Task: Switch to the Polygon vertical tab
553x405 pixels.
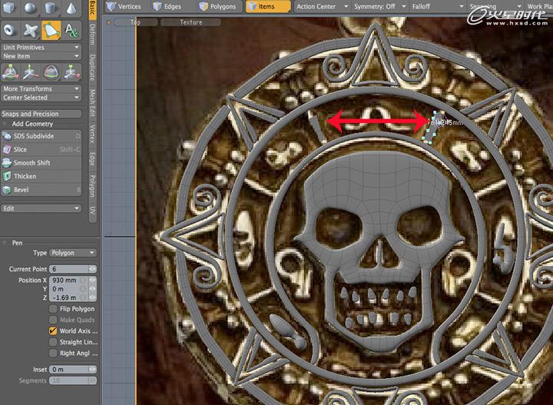Action: coord(92,185)
